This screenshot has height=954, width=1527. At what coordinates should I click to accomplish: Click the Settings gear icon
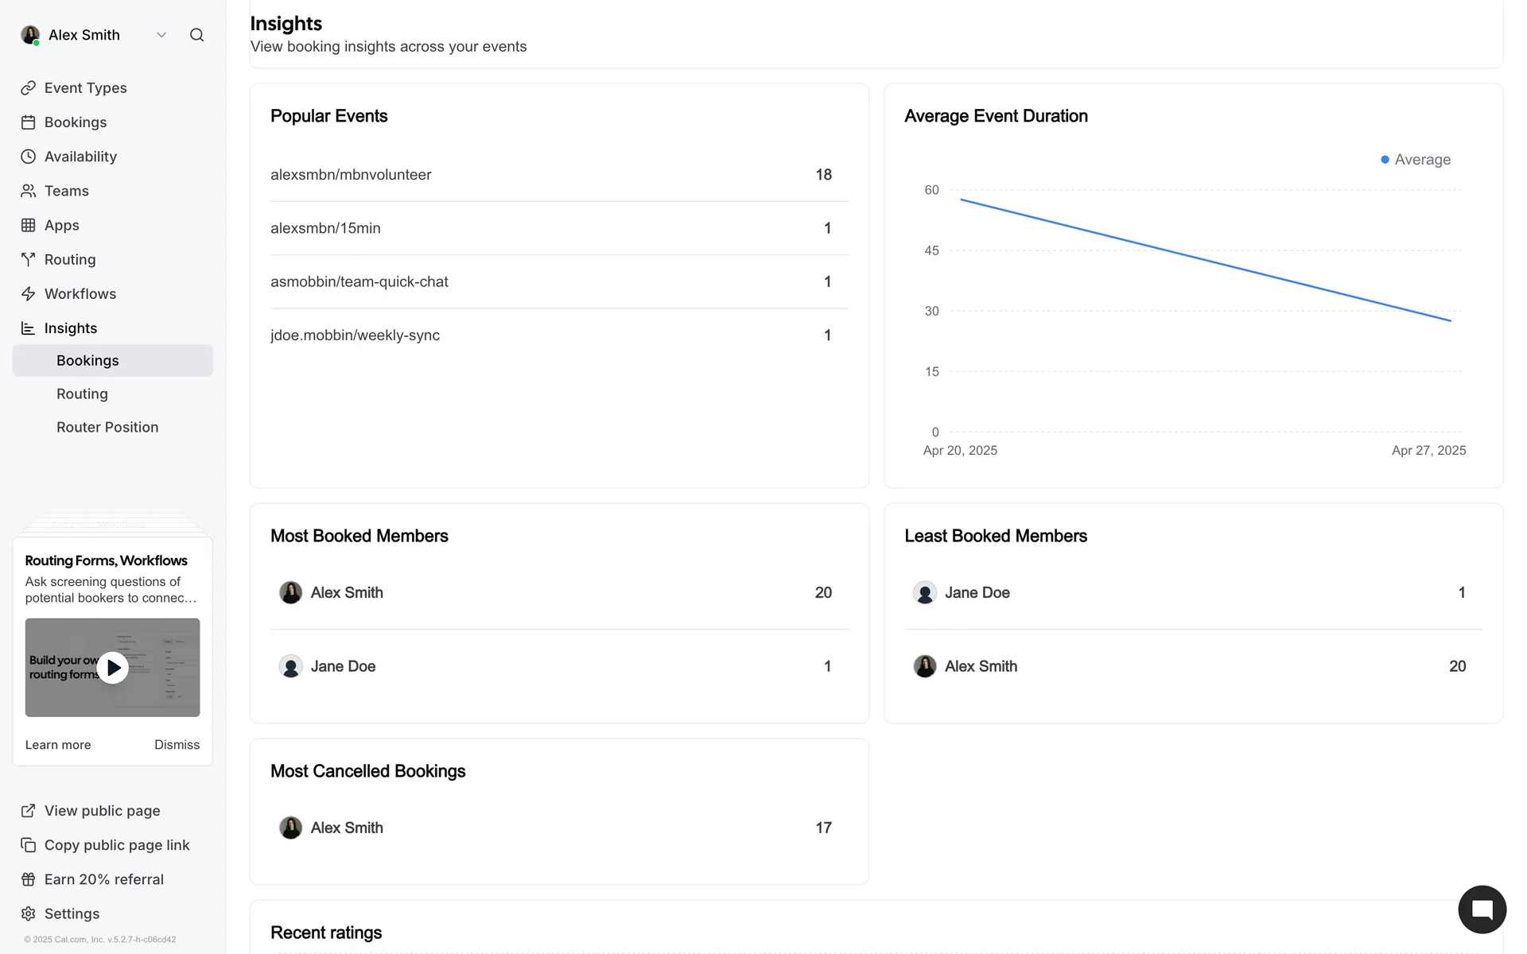[29, 913]
